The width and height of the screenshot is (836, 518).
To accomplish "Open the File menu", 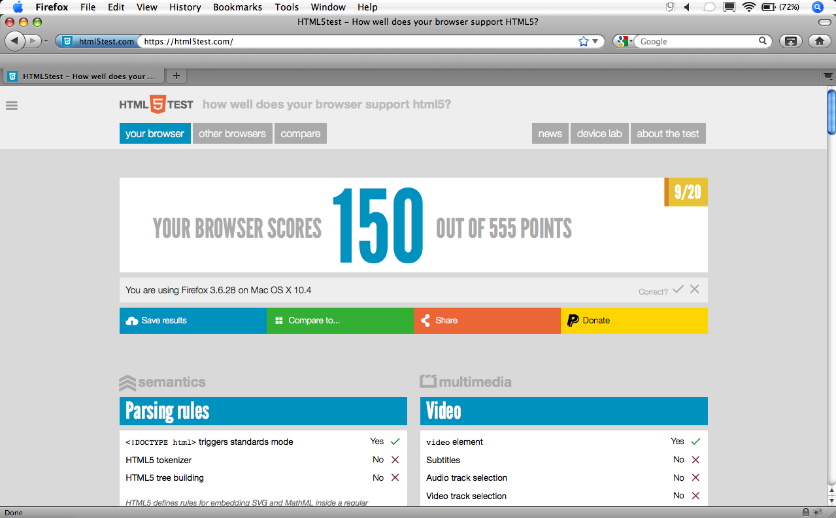I will point(88,7).
